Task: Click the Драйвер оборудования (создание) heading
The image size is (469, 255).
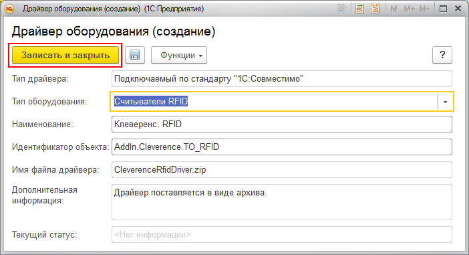Action: click(x=114, y=31)
